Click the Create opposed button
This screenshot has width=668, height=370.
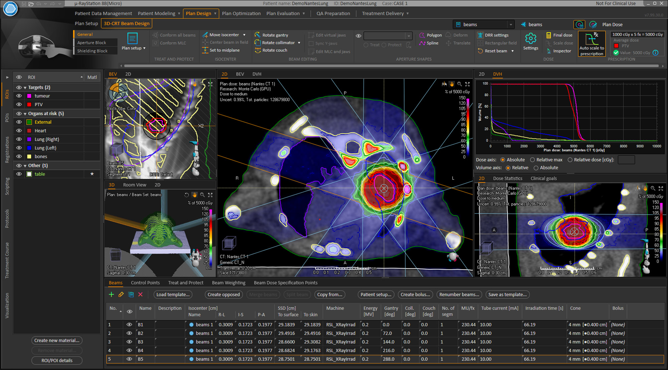(x=223, y=294)
